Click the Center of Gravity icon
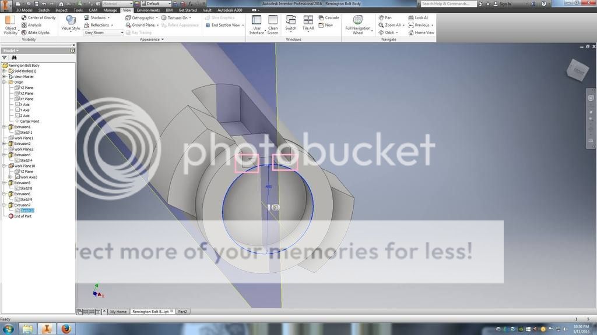Image resolution: width=597 pixels, height=335 pixels. pyautogui.click(x=24, y=18)
